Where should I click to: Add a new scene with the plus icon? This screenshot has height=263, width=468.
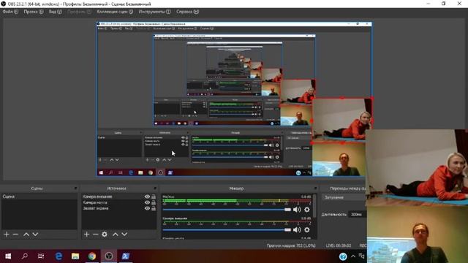[7, 235]
